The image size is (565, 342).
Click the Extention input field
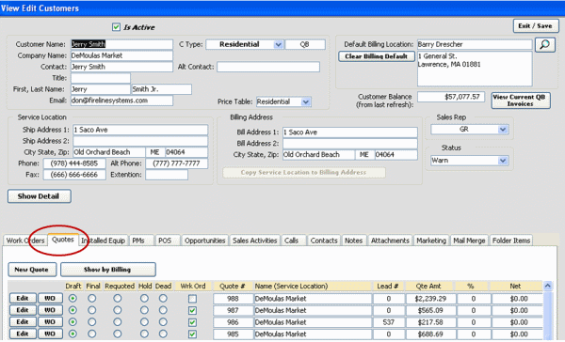167,175
